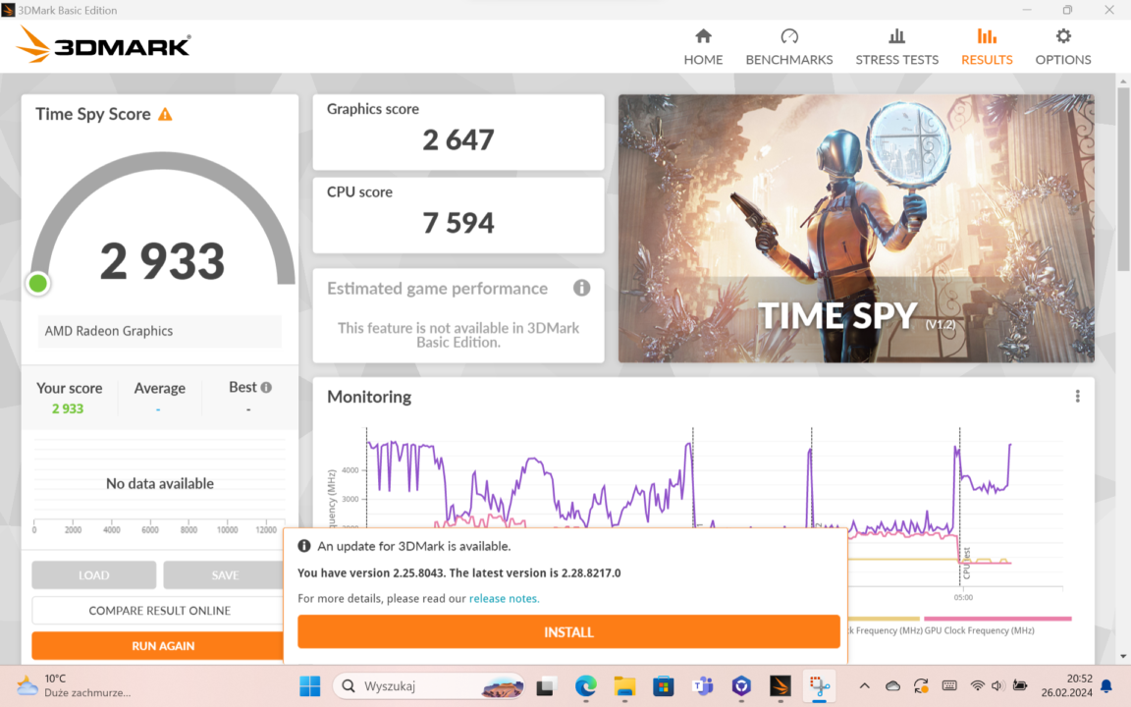Click the green Your score 2 933
Viewport: 1131px width, 707px height.
point(68,409)
